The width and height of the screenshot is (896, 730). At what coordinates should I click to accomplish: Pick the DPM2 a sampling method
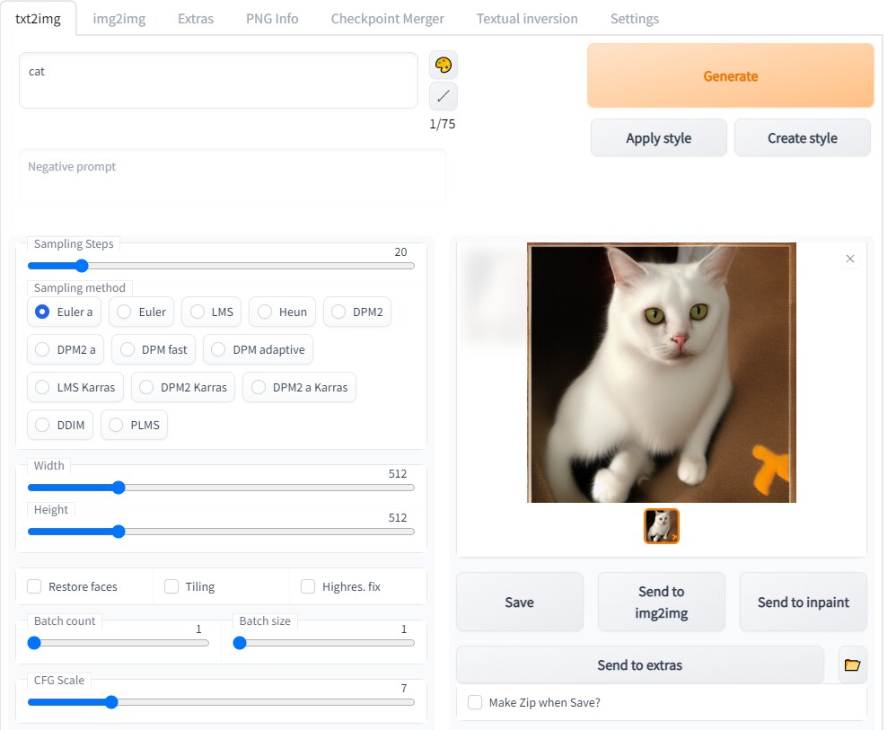coord(66,349)
